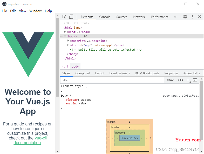Switch to the Elements tab
This screenshot has width=204, height=154.
coord(87,17)
